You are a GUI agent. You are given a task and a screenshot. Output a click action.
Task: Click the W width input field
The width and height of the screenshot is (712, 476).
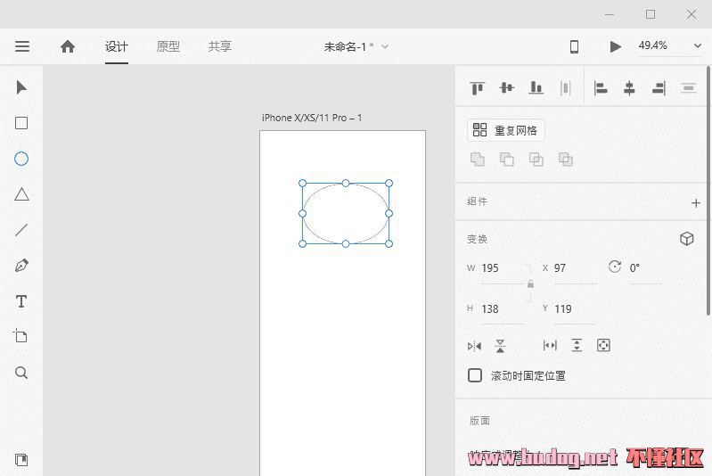pyautogui.click(x=500, y=268)
